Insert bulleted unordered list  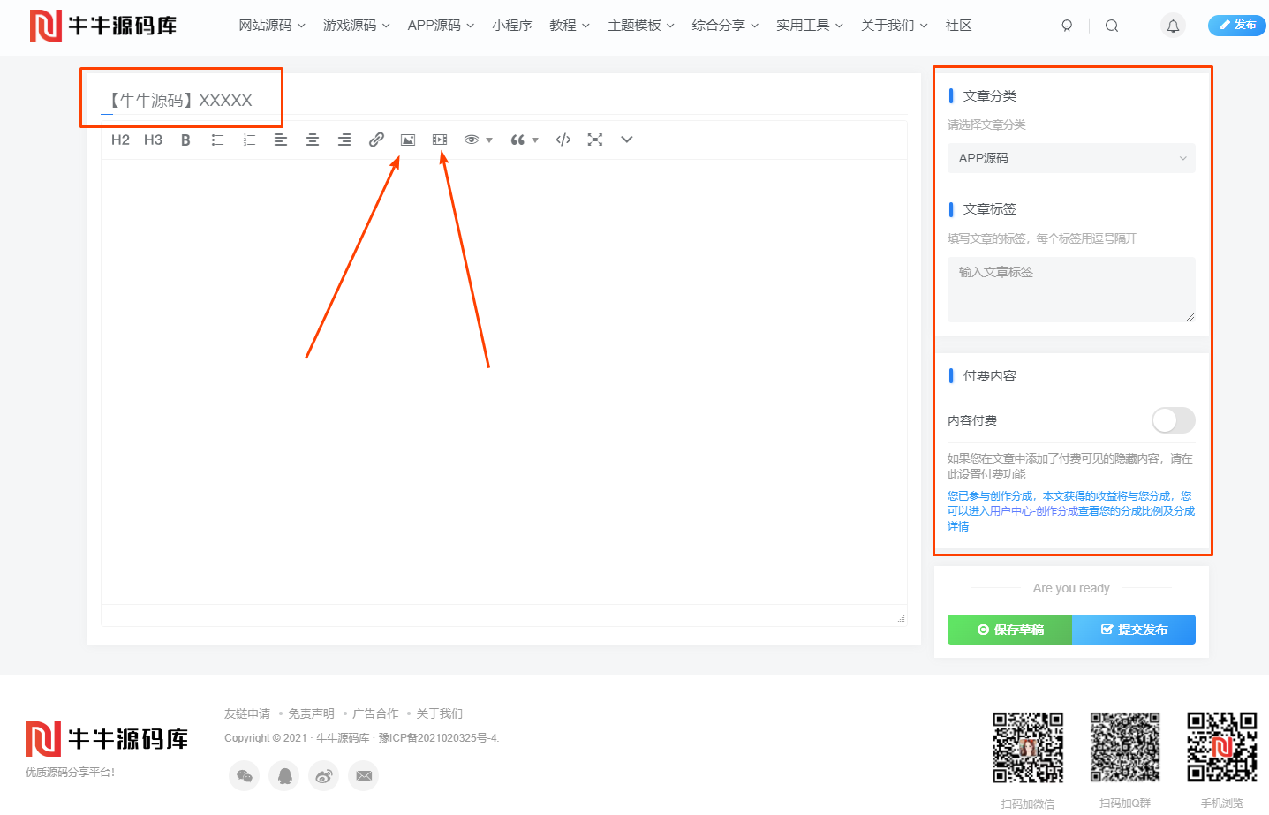(217, 140)
